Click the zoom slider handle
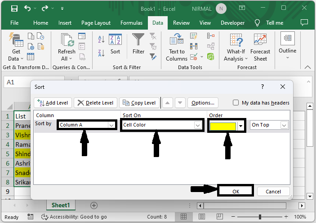316x223 pixels. 260,217
